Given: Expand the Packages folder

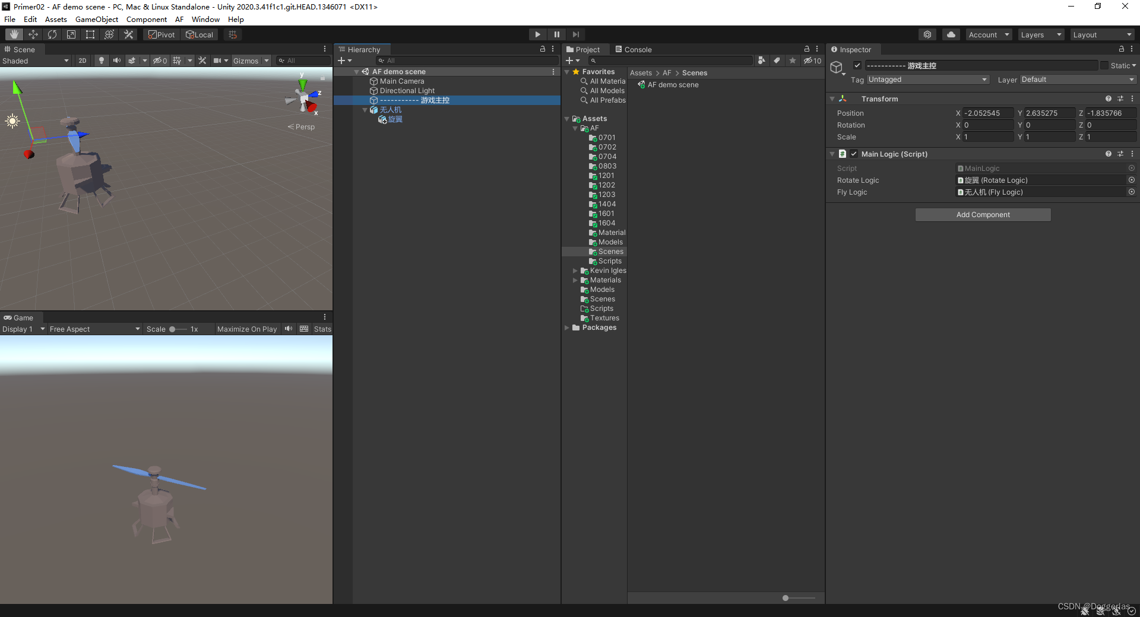Looking at the screenshot, I should tap(567, 327).
